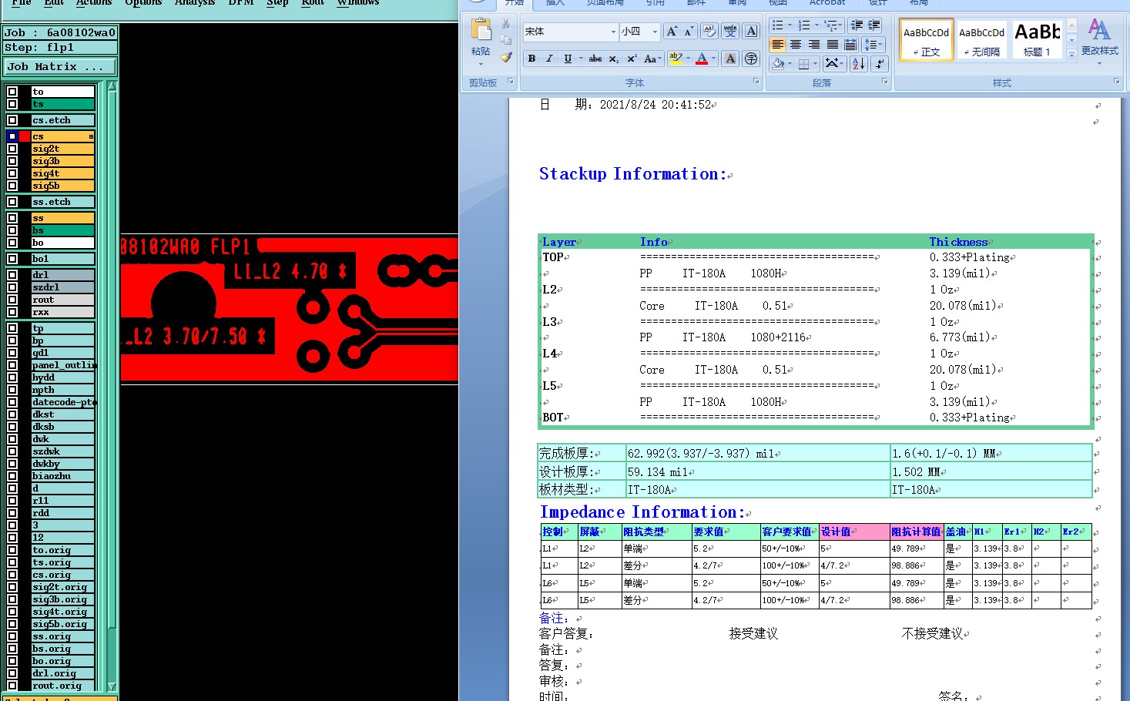1130x701 pixels.
Task: Click the Sort A-Z icon
Action: pos(859,64)
